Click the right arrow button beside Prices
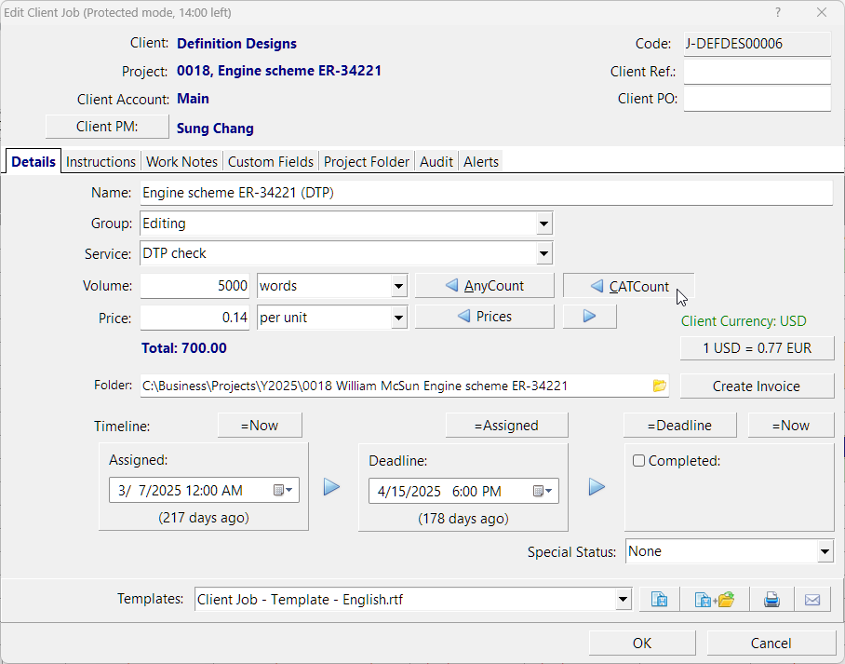The height and width of the screenshot is (664, 845). (x=589, y=317)
